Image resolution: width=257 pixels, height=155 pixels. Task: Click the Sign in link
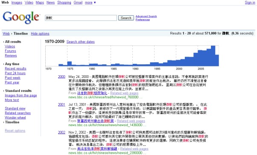click(250, 2)
